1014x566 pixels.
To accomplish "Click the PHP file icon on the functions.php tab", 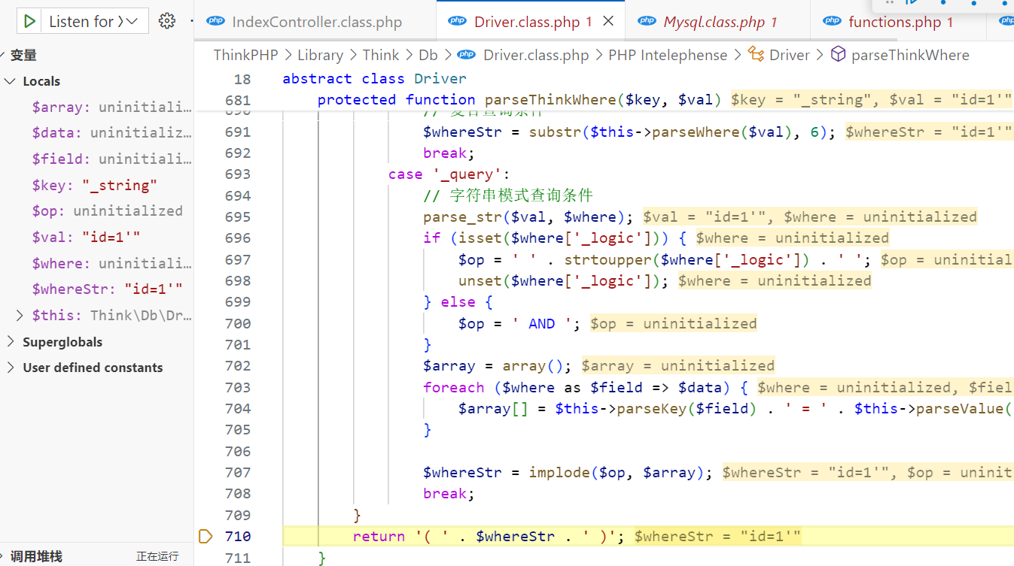I will pos(832,22).
